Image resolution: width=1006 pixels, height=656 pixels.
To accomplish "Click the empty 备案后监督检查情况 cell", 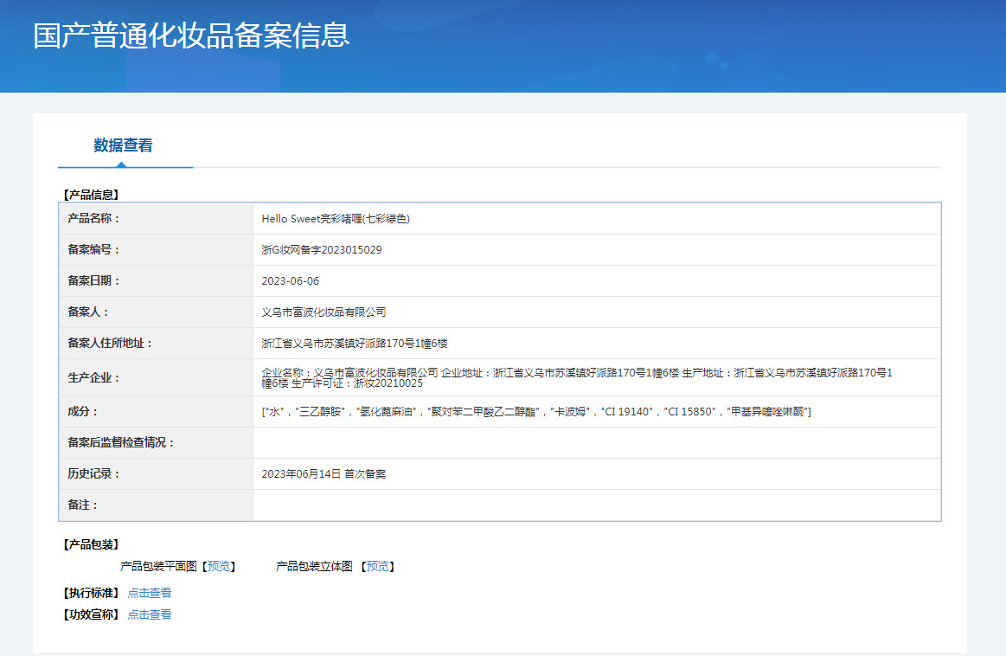I will point(597,443).
